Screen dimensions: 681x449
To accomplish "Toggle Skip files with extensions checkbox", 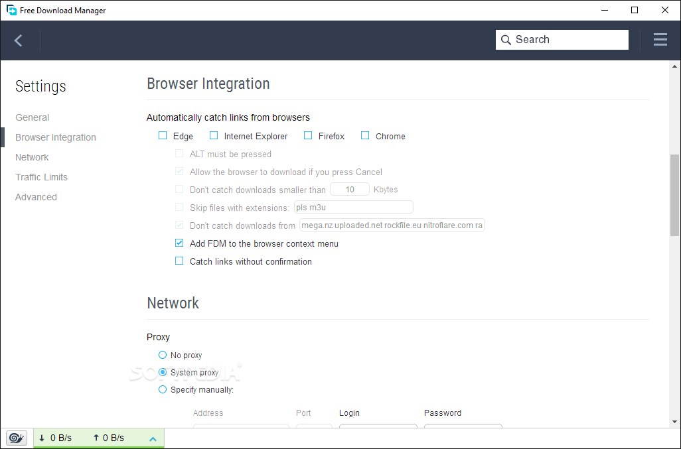I will point(179,207).
